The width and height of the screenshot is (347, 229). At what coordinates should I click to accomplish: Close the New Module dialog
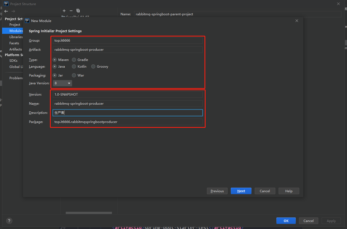297,21
